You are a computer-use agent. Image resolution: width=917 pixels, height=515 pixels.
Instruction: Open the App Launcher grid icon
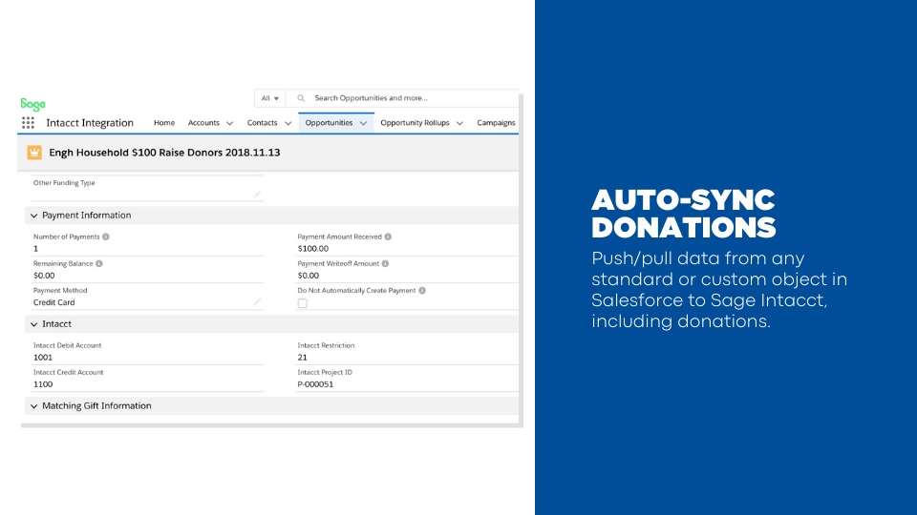click(x=28, y=123)
